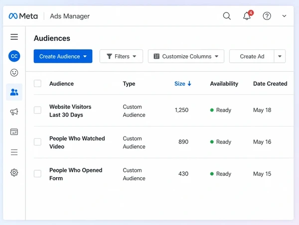Check the People Who Watched Video row
The width and height of the screenshot is (299, 225).
click(37, 142)
